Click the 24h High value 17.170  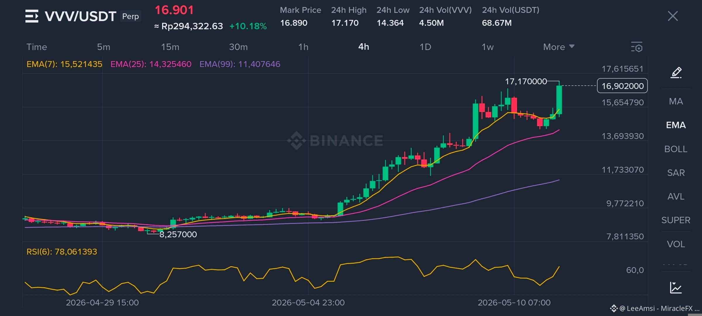[x=345, y=23]
